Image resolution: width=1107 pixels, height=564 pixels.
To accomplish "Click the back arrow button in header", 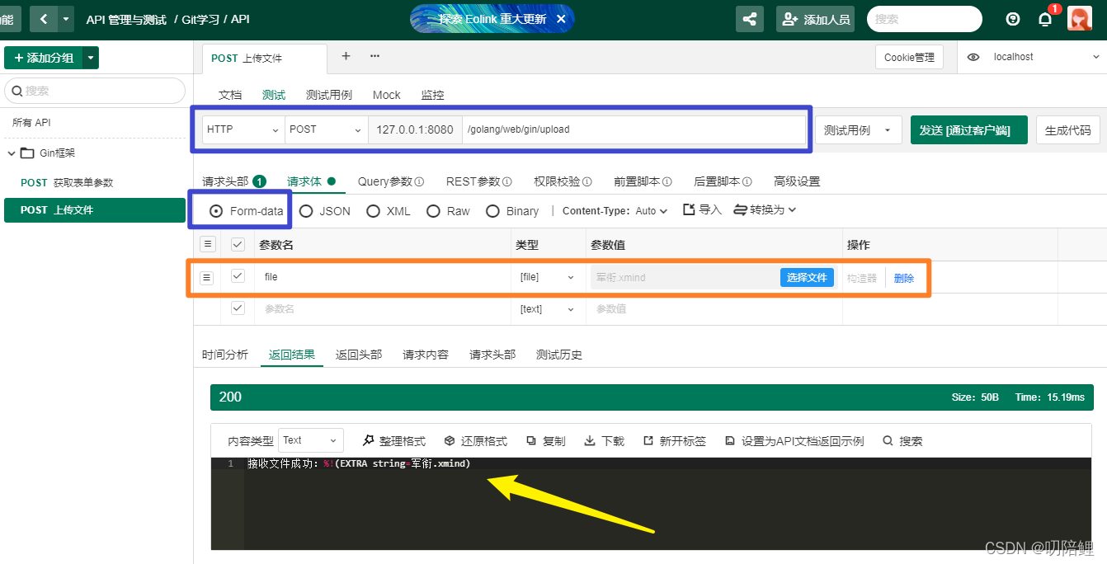I will point(44,19).
